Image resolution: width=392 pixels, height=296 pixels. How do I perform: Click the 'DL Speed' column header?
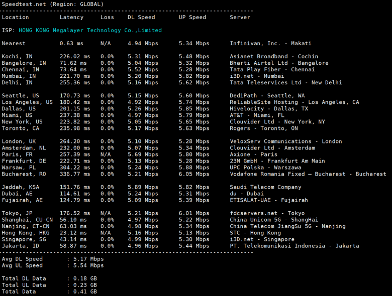click(141, 17)
